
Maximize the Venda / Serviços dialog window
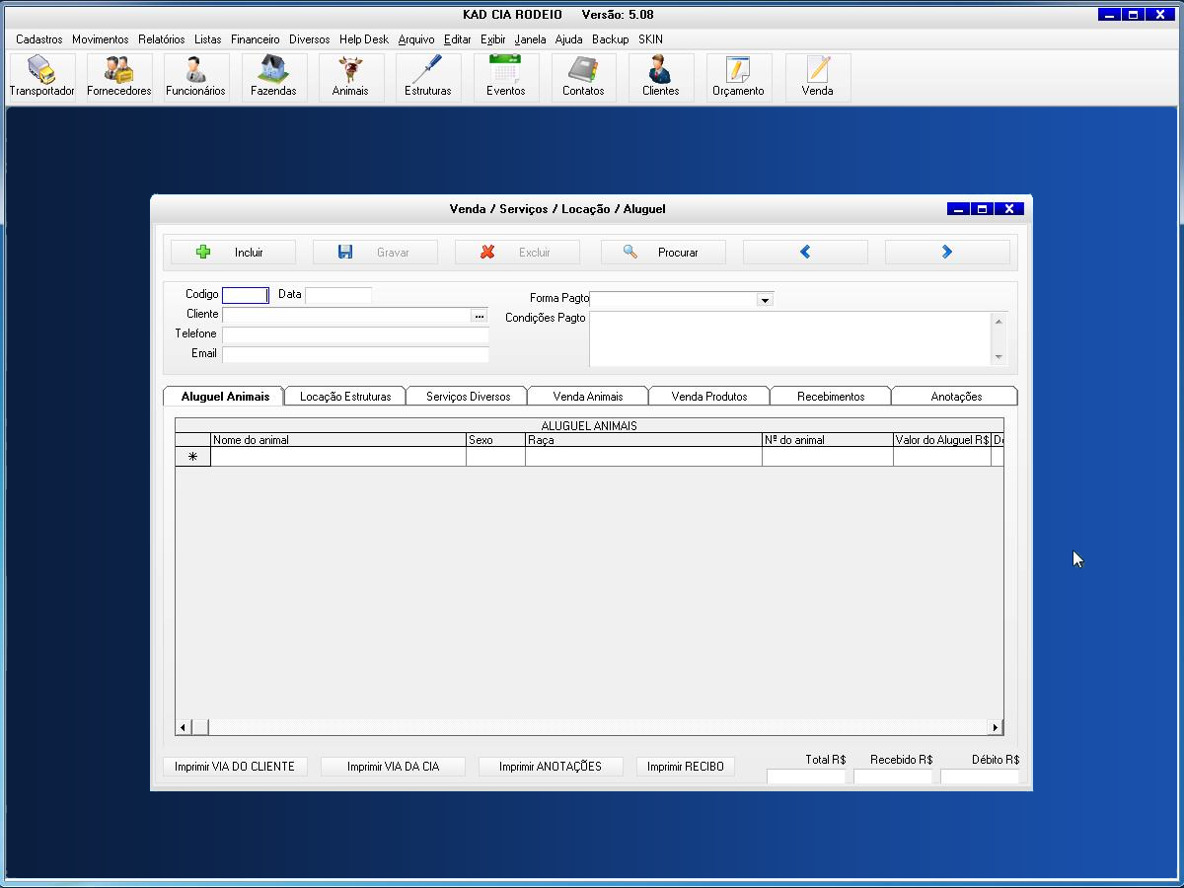(x=982, y=208)
